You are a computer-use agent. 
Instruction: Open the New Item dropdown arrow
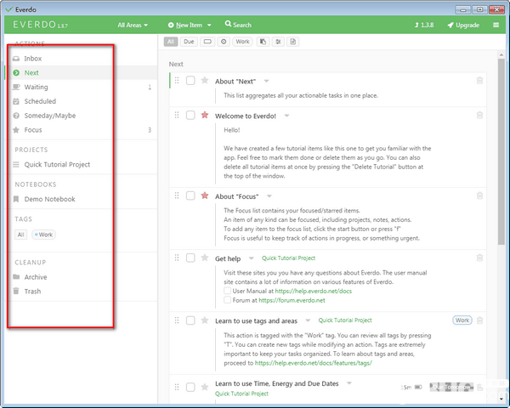[x=209, y=25]
